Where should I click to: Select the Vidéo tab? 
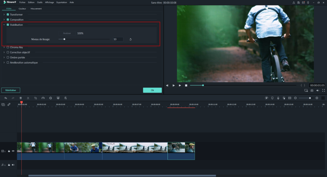click(x=9, y=9)
